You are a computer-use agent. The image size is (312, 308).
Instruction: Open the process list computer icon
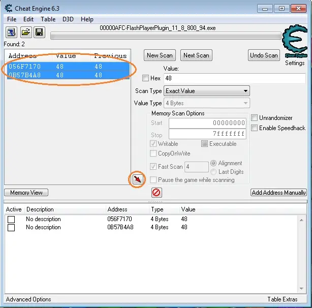pyautogui.click(x=11, y=32)
